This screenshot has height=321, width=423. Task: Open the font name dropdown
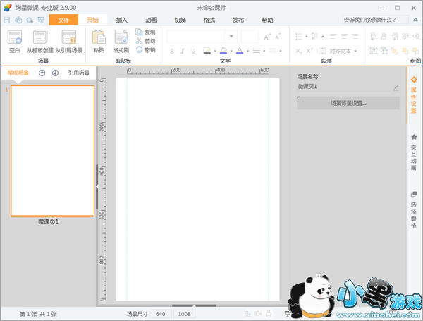[x=231, y=36]
